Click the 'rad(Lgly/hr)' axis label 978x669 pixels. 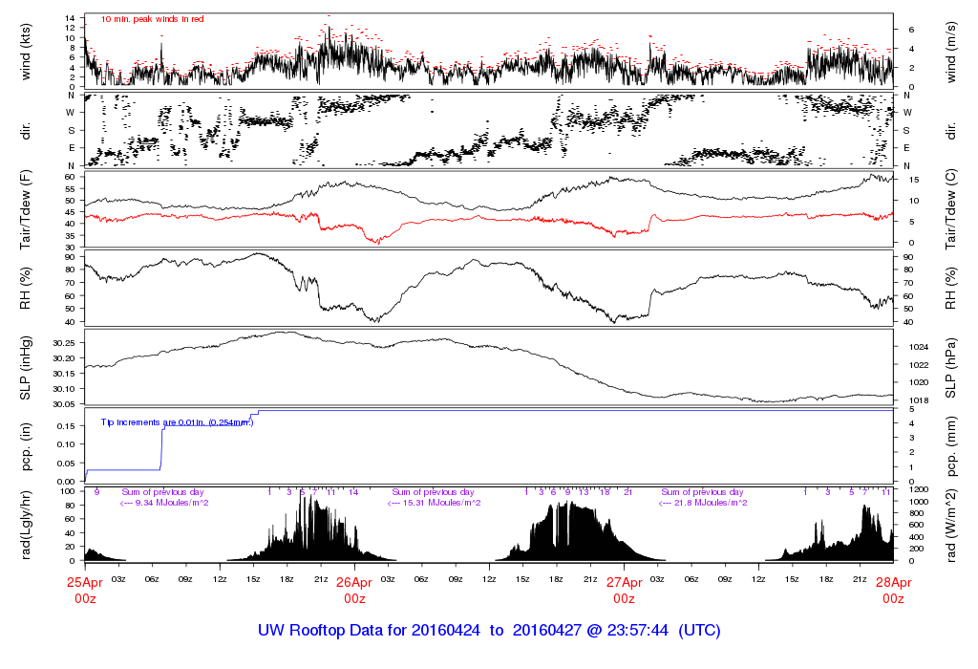point(26,525)
